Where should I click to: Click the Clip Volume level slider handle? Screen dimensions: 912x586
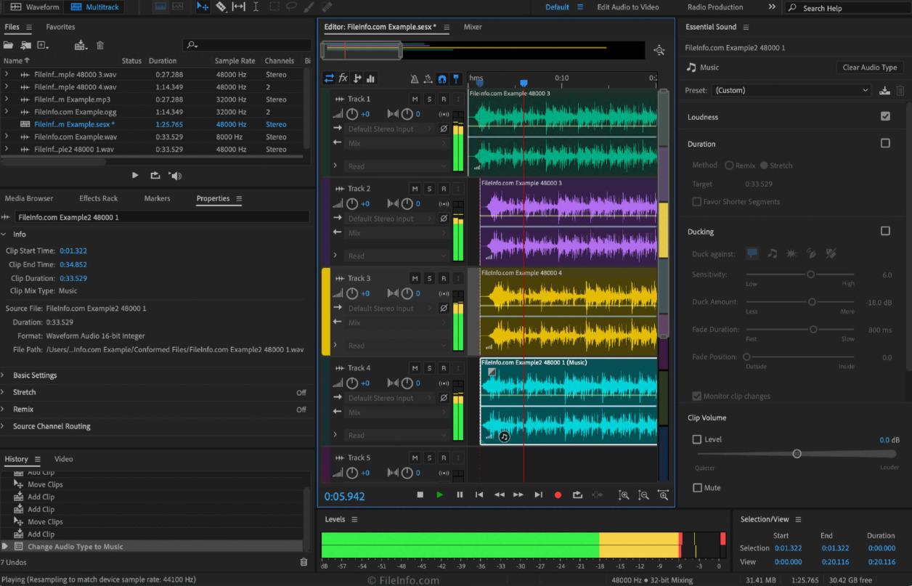point(797,454)
